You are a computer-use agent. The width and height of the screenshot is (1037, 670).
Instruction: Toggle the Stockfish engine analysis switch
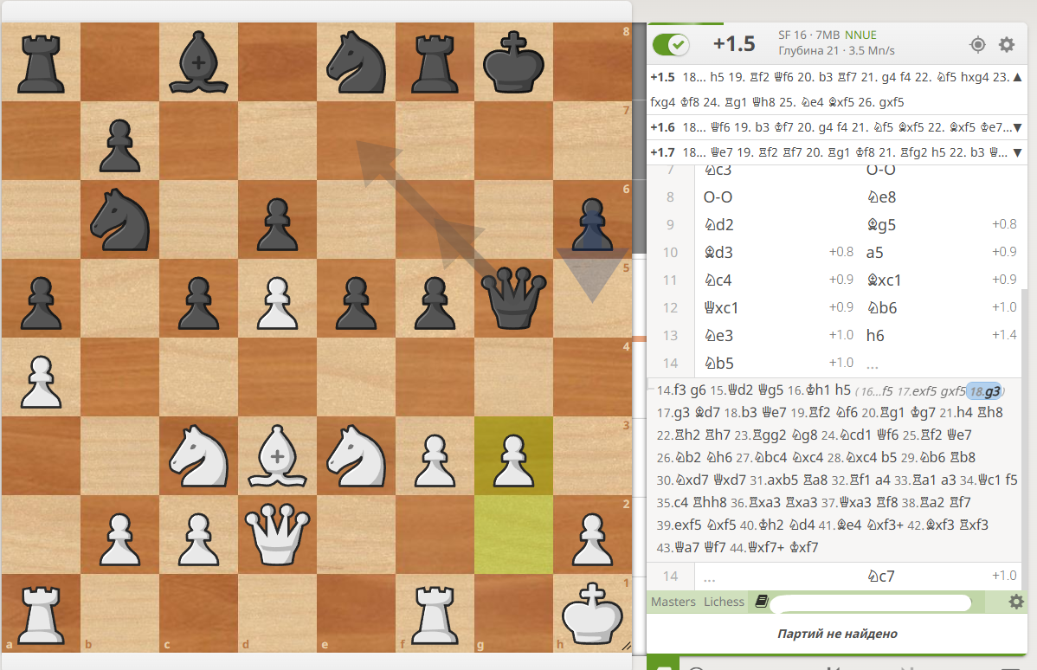(671, 44)
